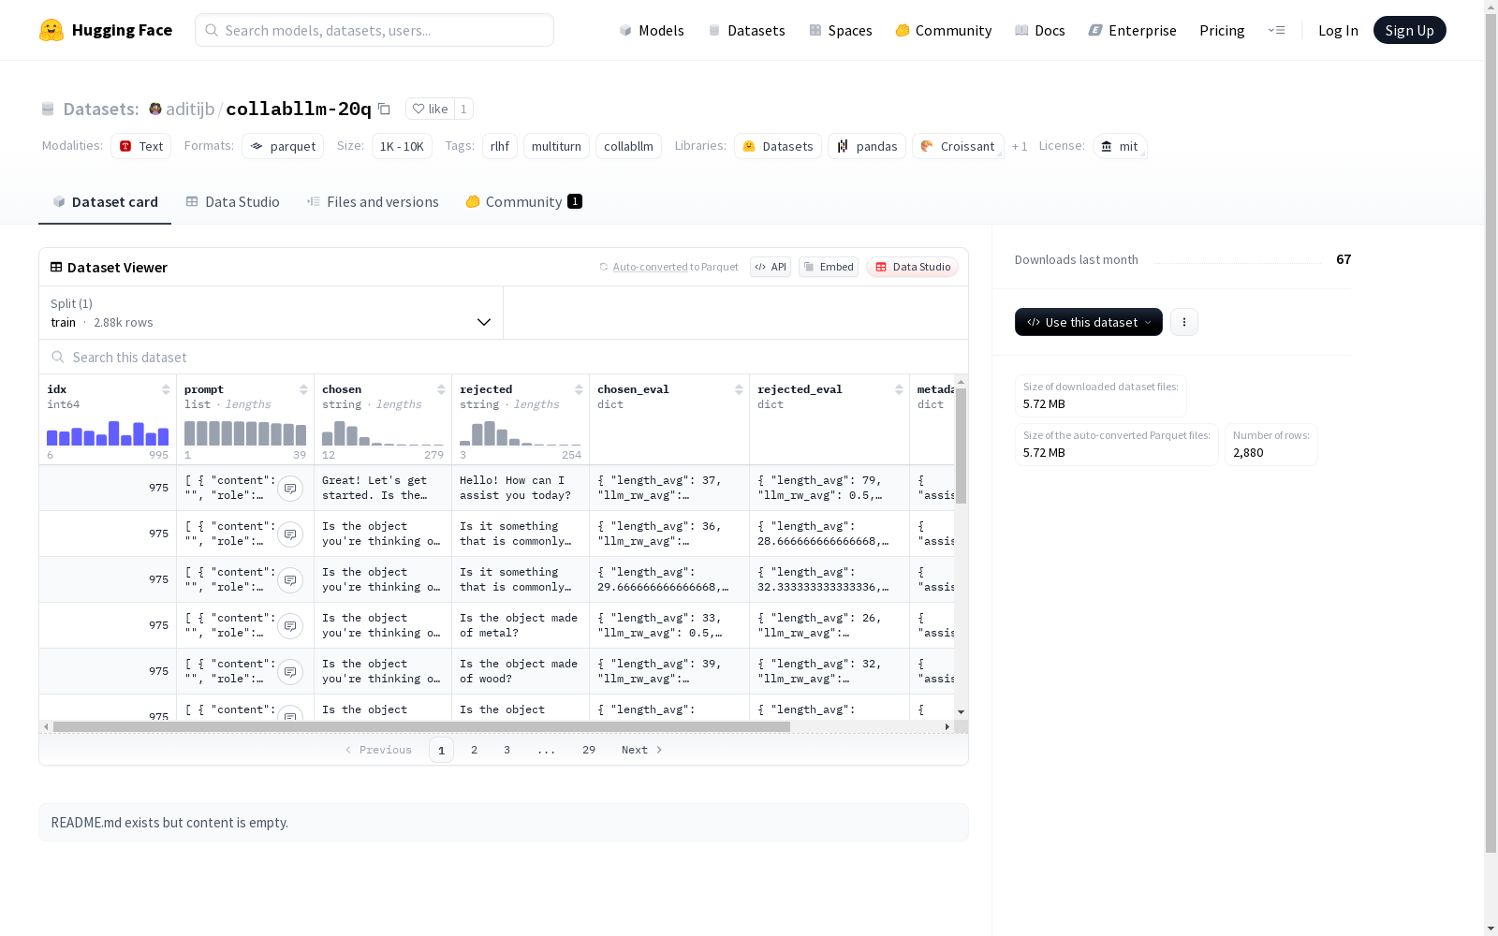Switch to the Data Studio tab
Screen dimensions: 1498x936
233,202
